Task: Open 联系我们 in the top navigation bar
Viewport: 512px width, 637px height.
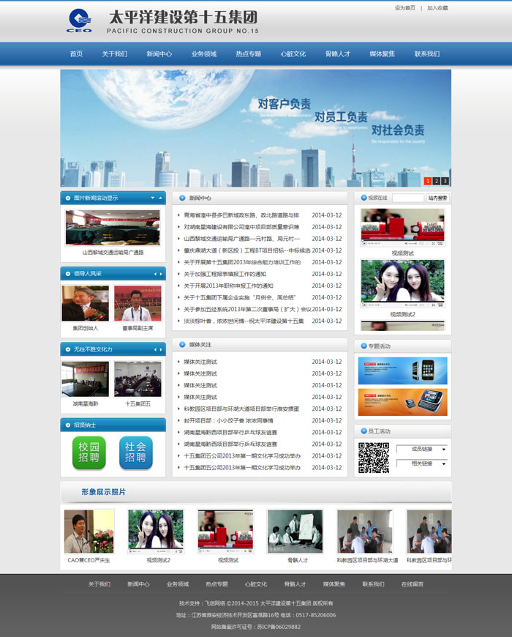Action: click(x=427, y=53)
